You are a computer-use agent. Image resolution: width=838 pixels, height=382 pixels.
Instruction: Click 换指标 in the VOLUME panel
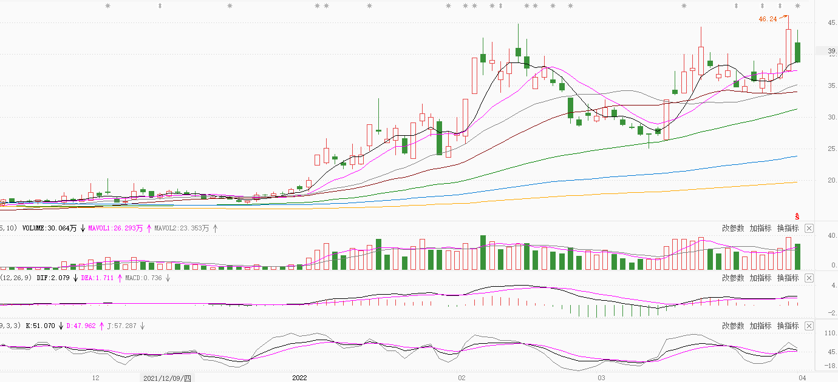click(788, 229)
